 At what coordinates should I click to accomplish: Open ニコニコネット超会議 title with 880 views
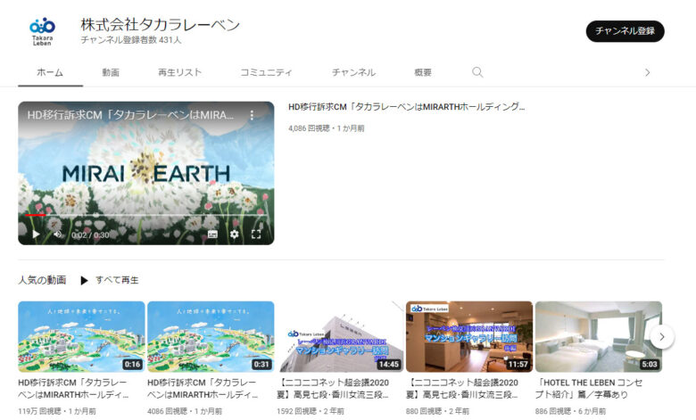point(462,389)
